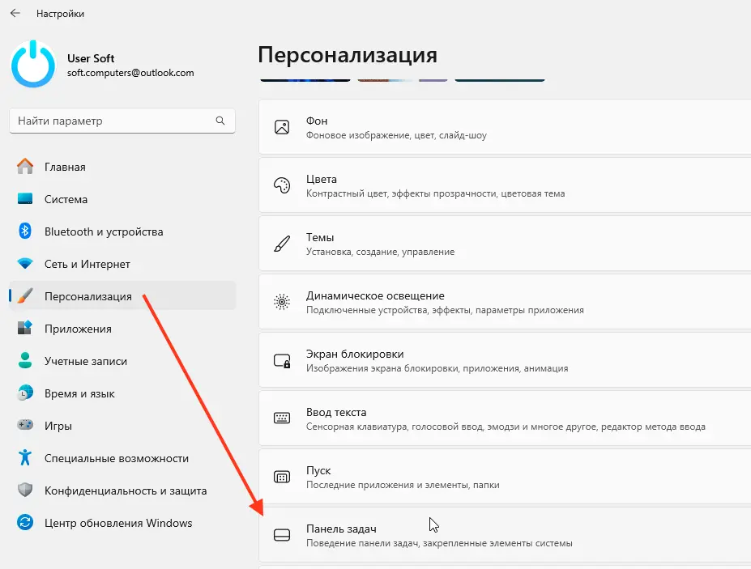The width and height of the screenshot is (751, 569).
Task: Click the Настройки window title
Action: (60, 14)
